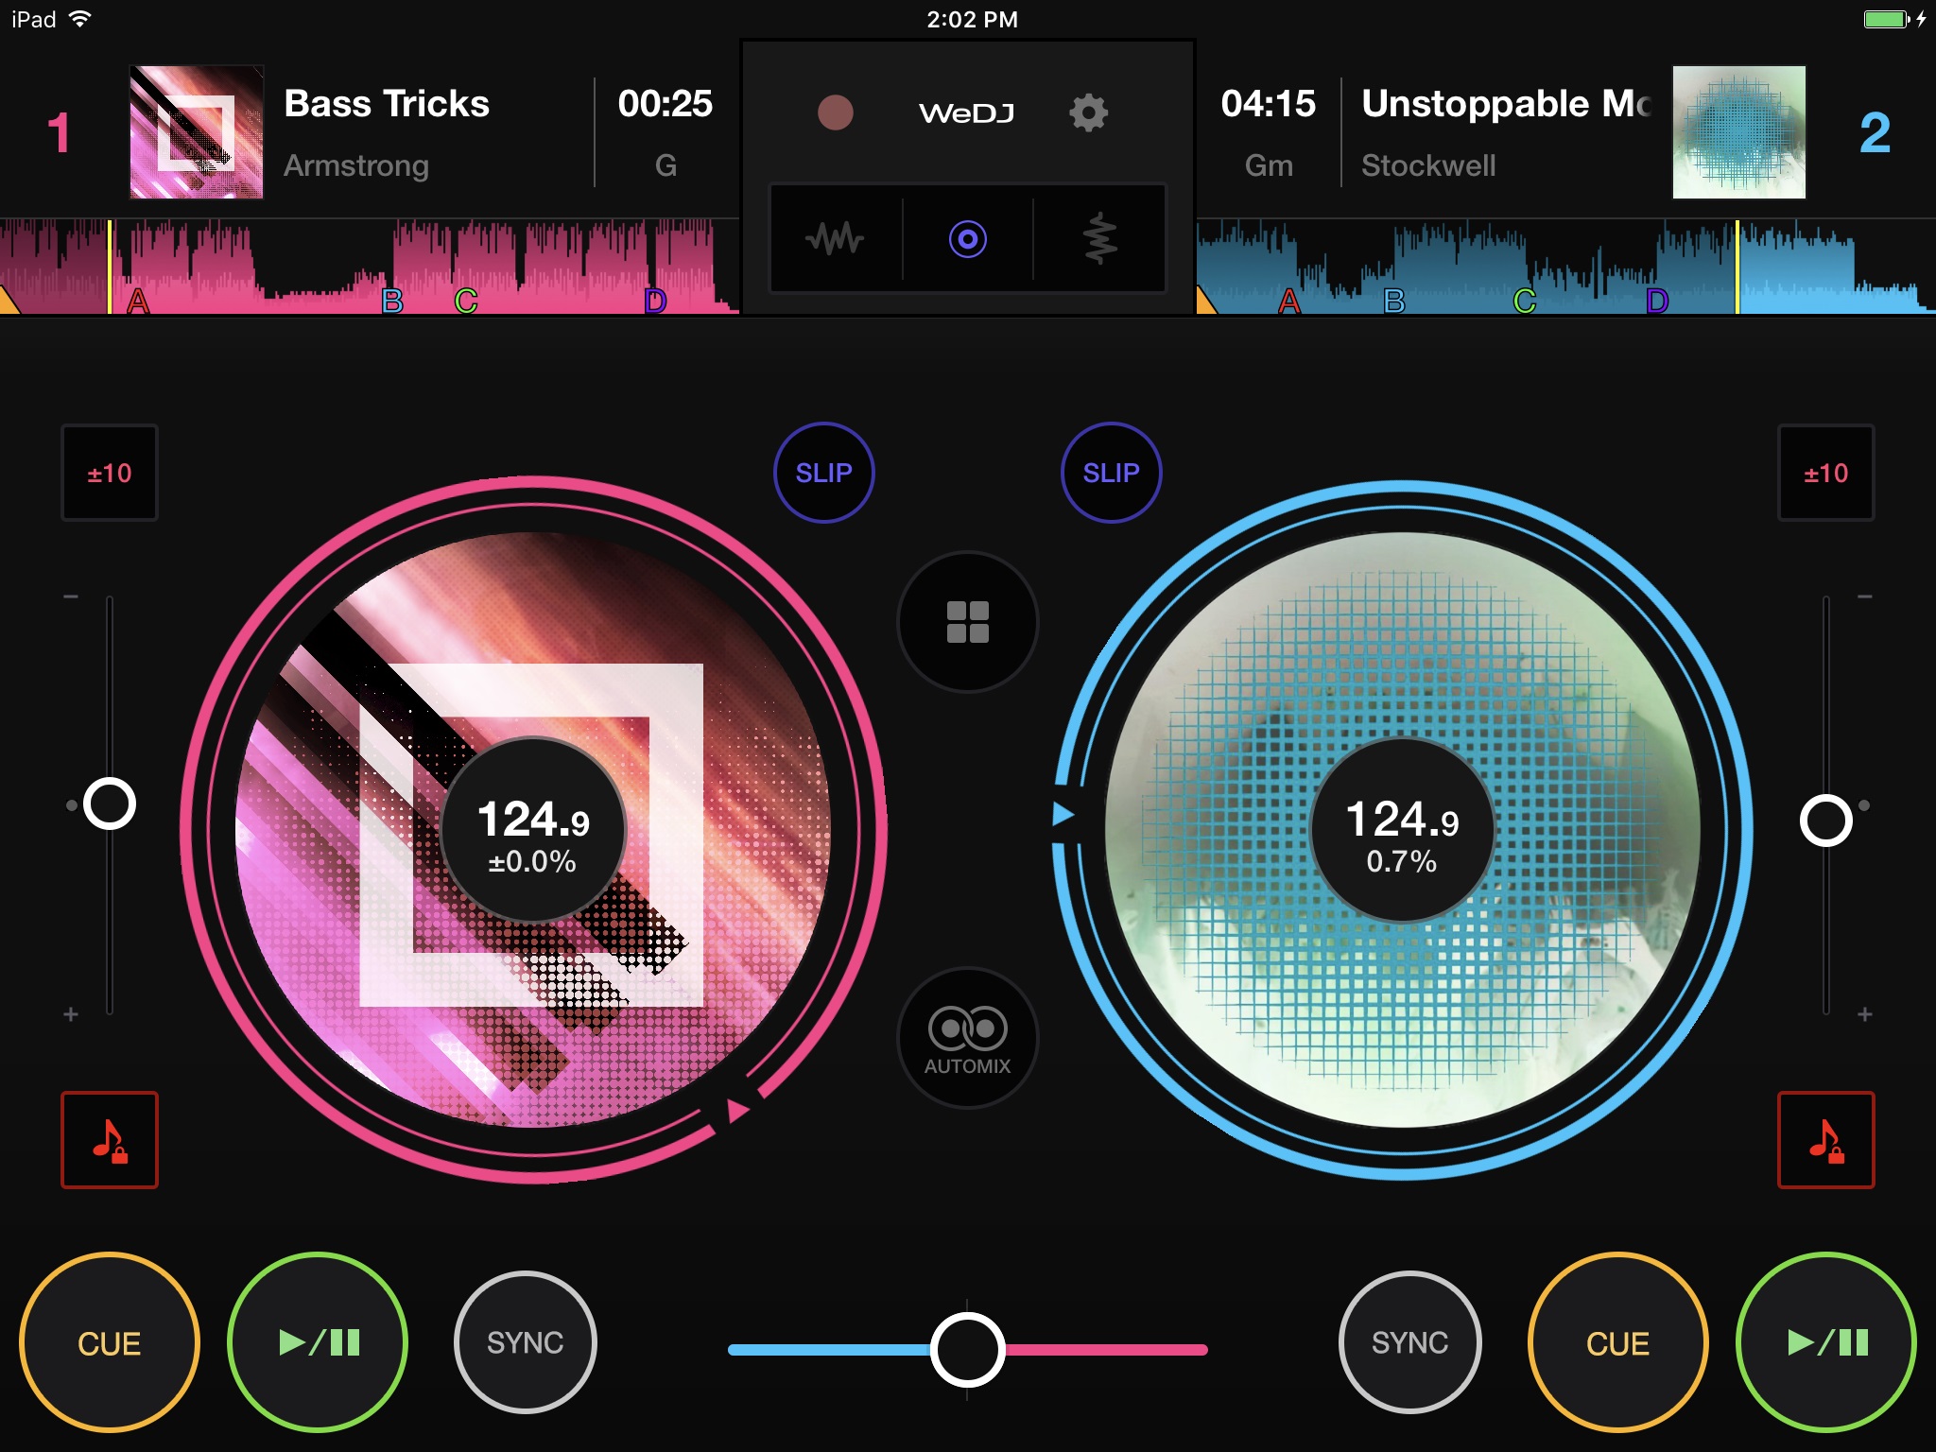1936x1452 pixels.
Task: Change deck 1 tempo range ±10
Action: (x=110, y=473)
